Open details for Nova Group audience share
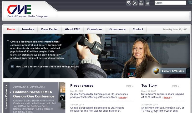 click(x=168, y=97)
